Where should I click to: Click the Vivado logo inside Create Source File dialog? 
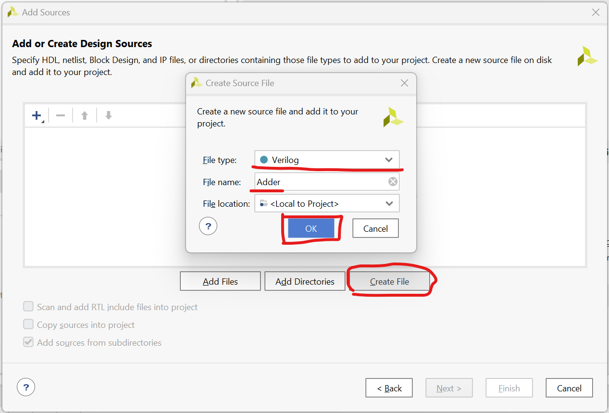393,117
